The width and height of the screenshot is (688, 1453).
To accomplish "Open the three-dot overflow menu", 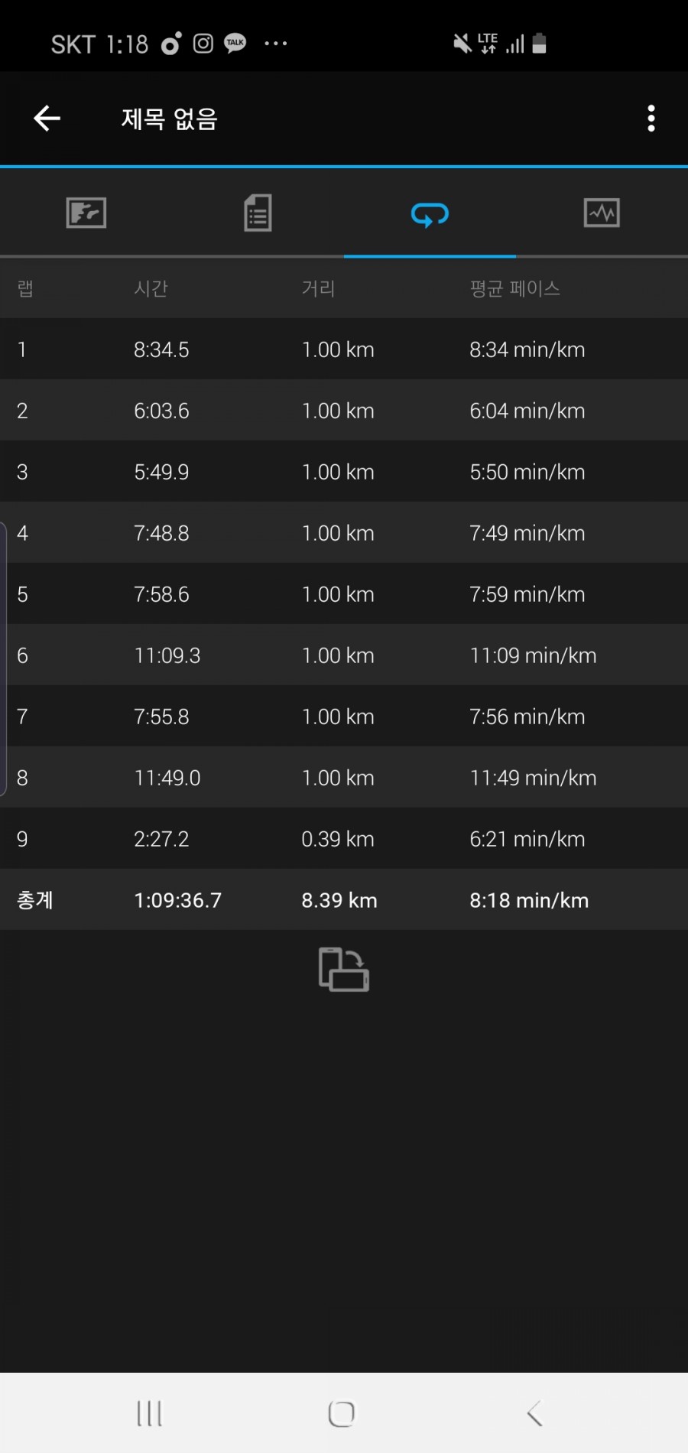I will coord(651,119).
